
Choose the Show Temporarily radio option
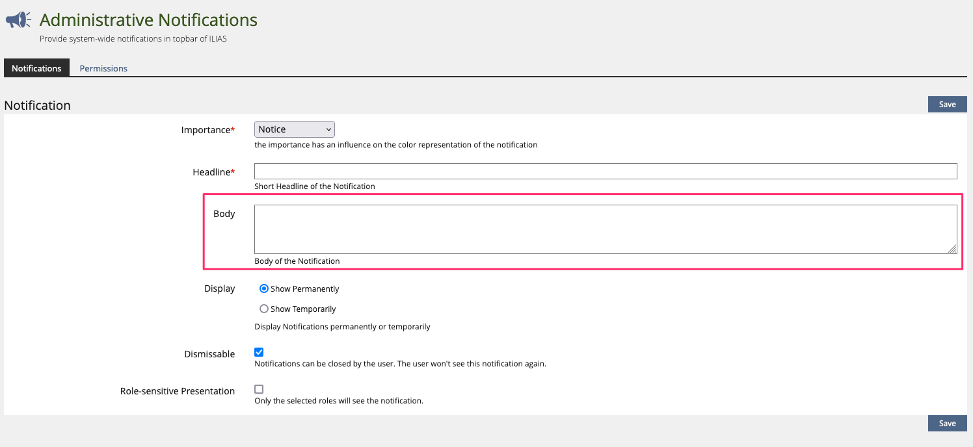tap(264, 309)
